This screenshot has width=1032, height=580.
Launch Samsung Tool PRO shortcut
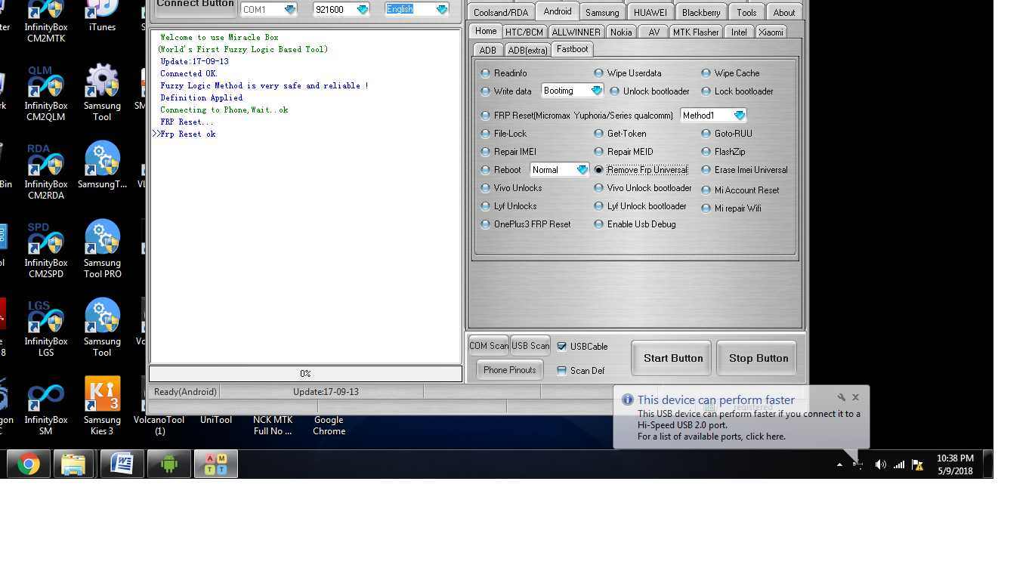pyautogui.click(x=102, y=250)
